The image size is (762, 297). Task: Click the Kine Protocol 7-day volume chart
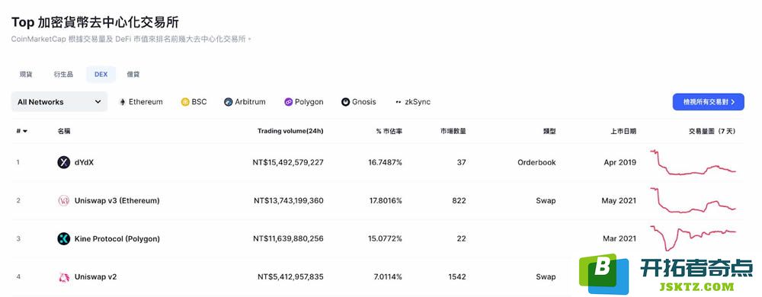(x=693, y=238)
